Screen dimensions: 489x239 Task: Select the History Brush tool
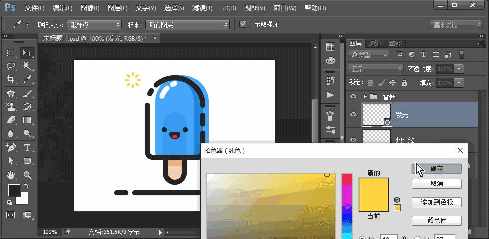28,107
